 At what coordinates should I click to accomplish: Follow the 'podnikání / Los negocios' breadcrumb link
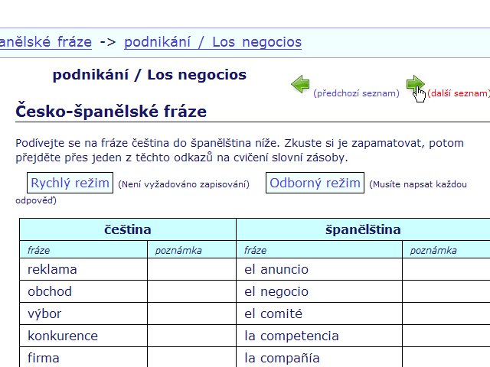tap(213, 42)
